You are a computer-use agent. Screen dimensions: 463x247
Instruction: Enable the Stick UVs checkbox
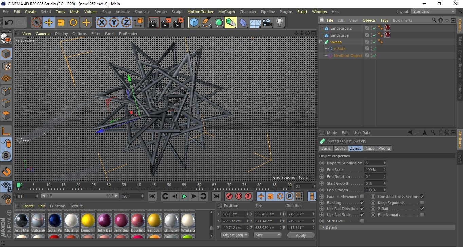(362, 221)
